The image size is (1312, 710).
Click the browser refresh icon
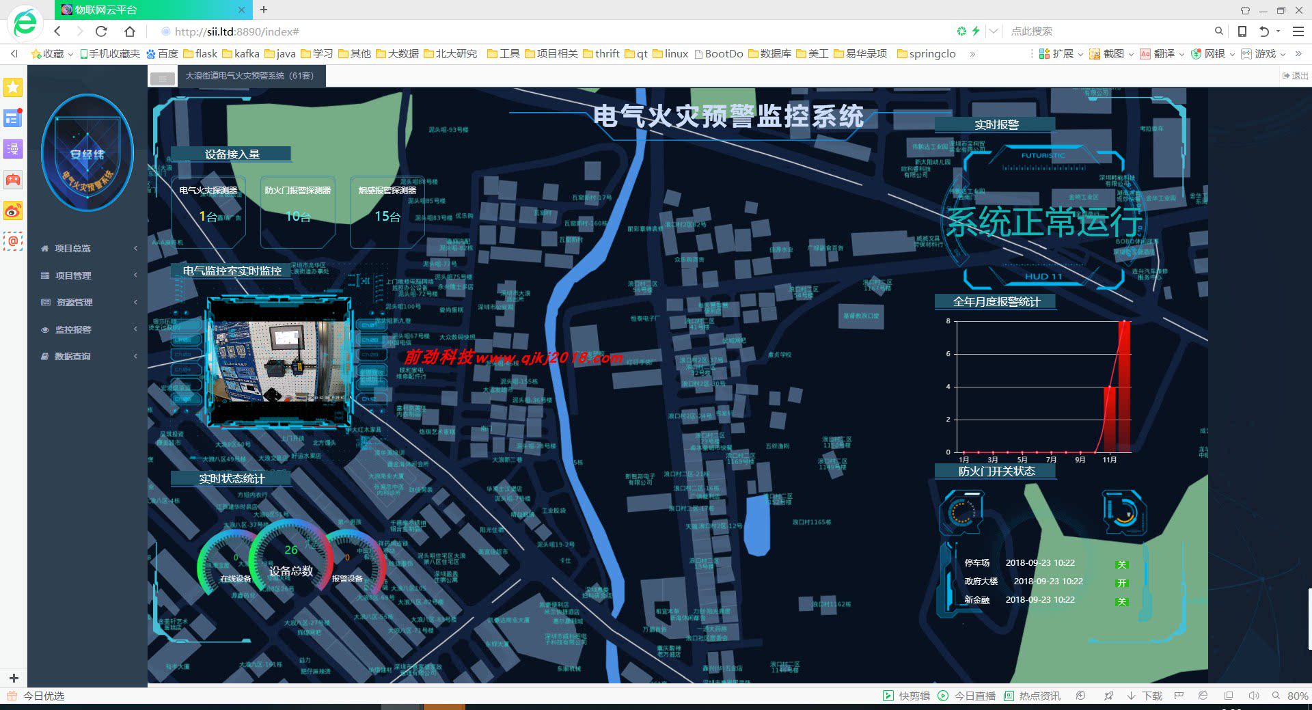click(101, 31)
